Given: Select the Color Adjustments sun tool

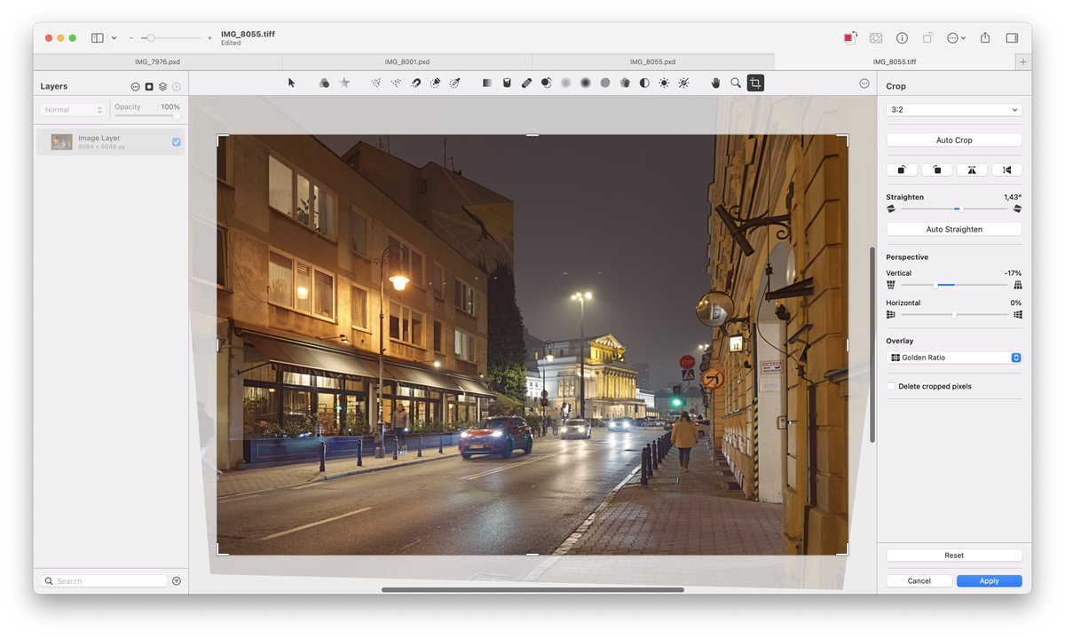Looking at the screenshot, I should (664, 83).
